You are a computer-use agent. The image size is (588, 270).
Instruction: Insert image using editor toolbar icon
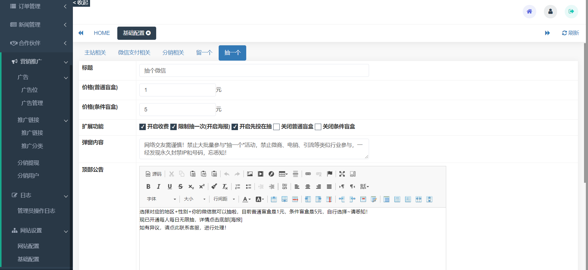pyautogui.click(x=250, y=174)
